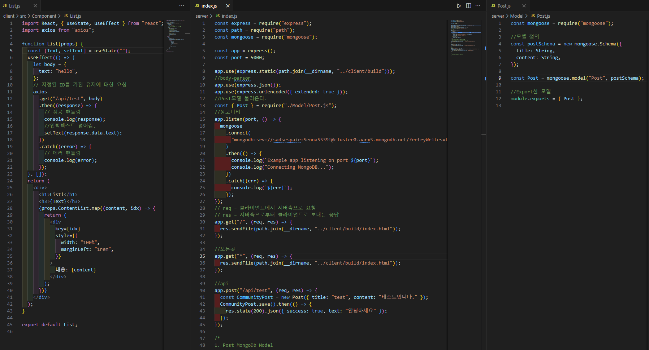Click 'export default List;' in List.js
The width and height of the screenshot is (649, 350).
click(x=49, y=325)
